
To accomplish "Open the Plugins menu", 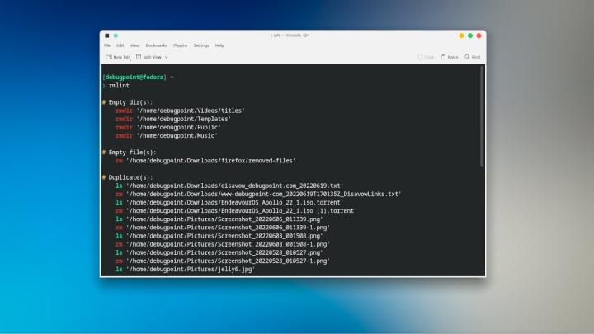I will pyautogui.click(x=180, y=45).
